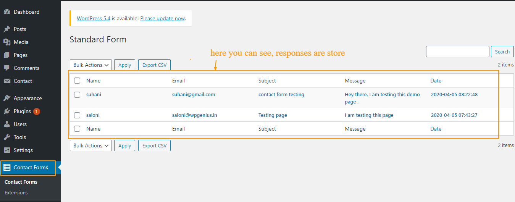The width and height of the screenshot is (515, 202).
Task: Click the Pages icon in sidebar
Action: (x=6, y=55)
